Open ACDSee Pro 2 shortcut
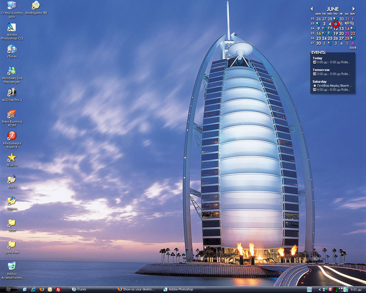Screen dimensions: 366x293 click(x=12, y=93)
